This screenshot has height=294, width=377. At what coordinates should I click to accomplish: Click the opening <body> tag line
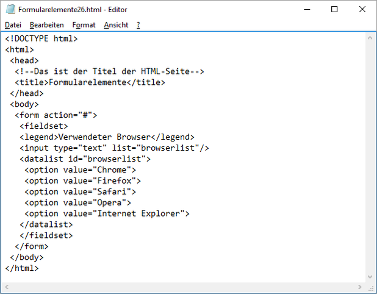24,104
